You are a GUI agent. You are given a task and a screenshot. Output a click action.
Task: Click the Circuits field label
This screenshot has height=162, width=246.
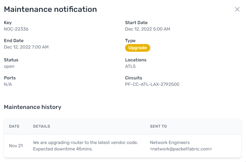click(133, 78)
